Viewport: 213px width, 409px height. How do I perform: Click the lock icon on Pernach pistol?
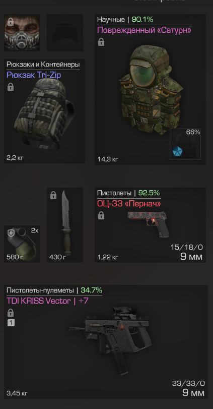point(101,215)
